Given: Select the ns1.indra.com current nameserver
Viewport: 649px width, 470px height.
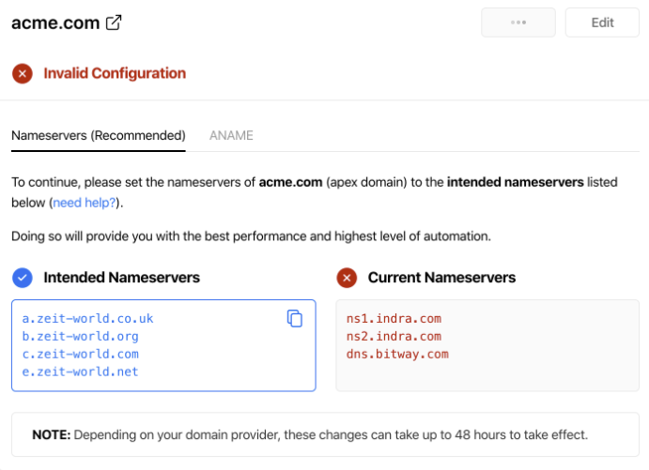Looking at the screenshot, I should [394, 319].
